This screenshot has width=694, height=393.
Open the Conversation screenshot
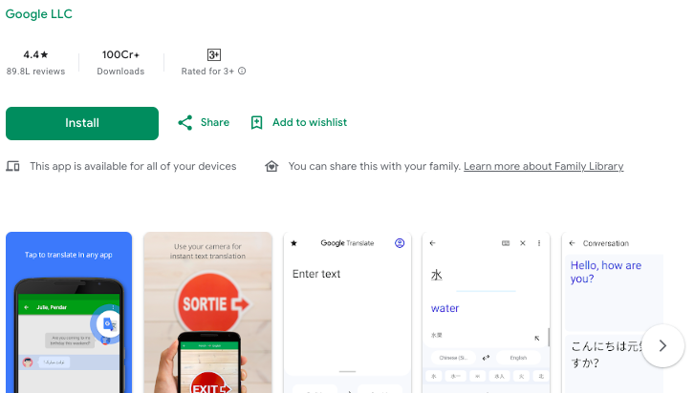[612, 312]
